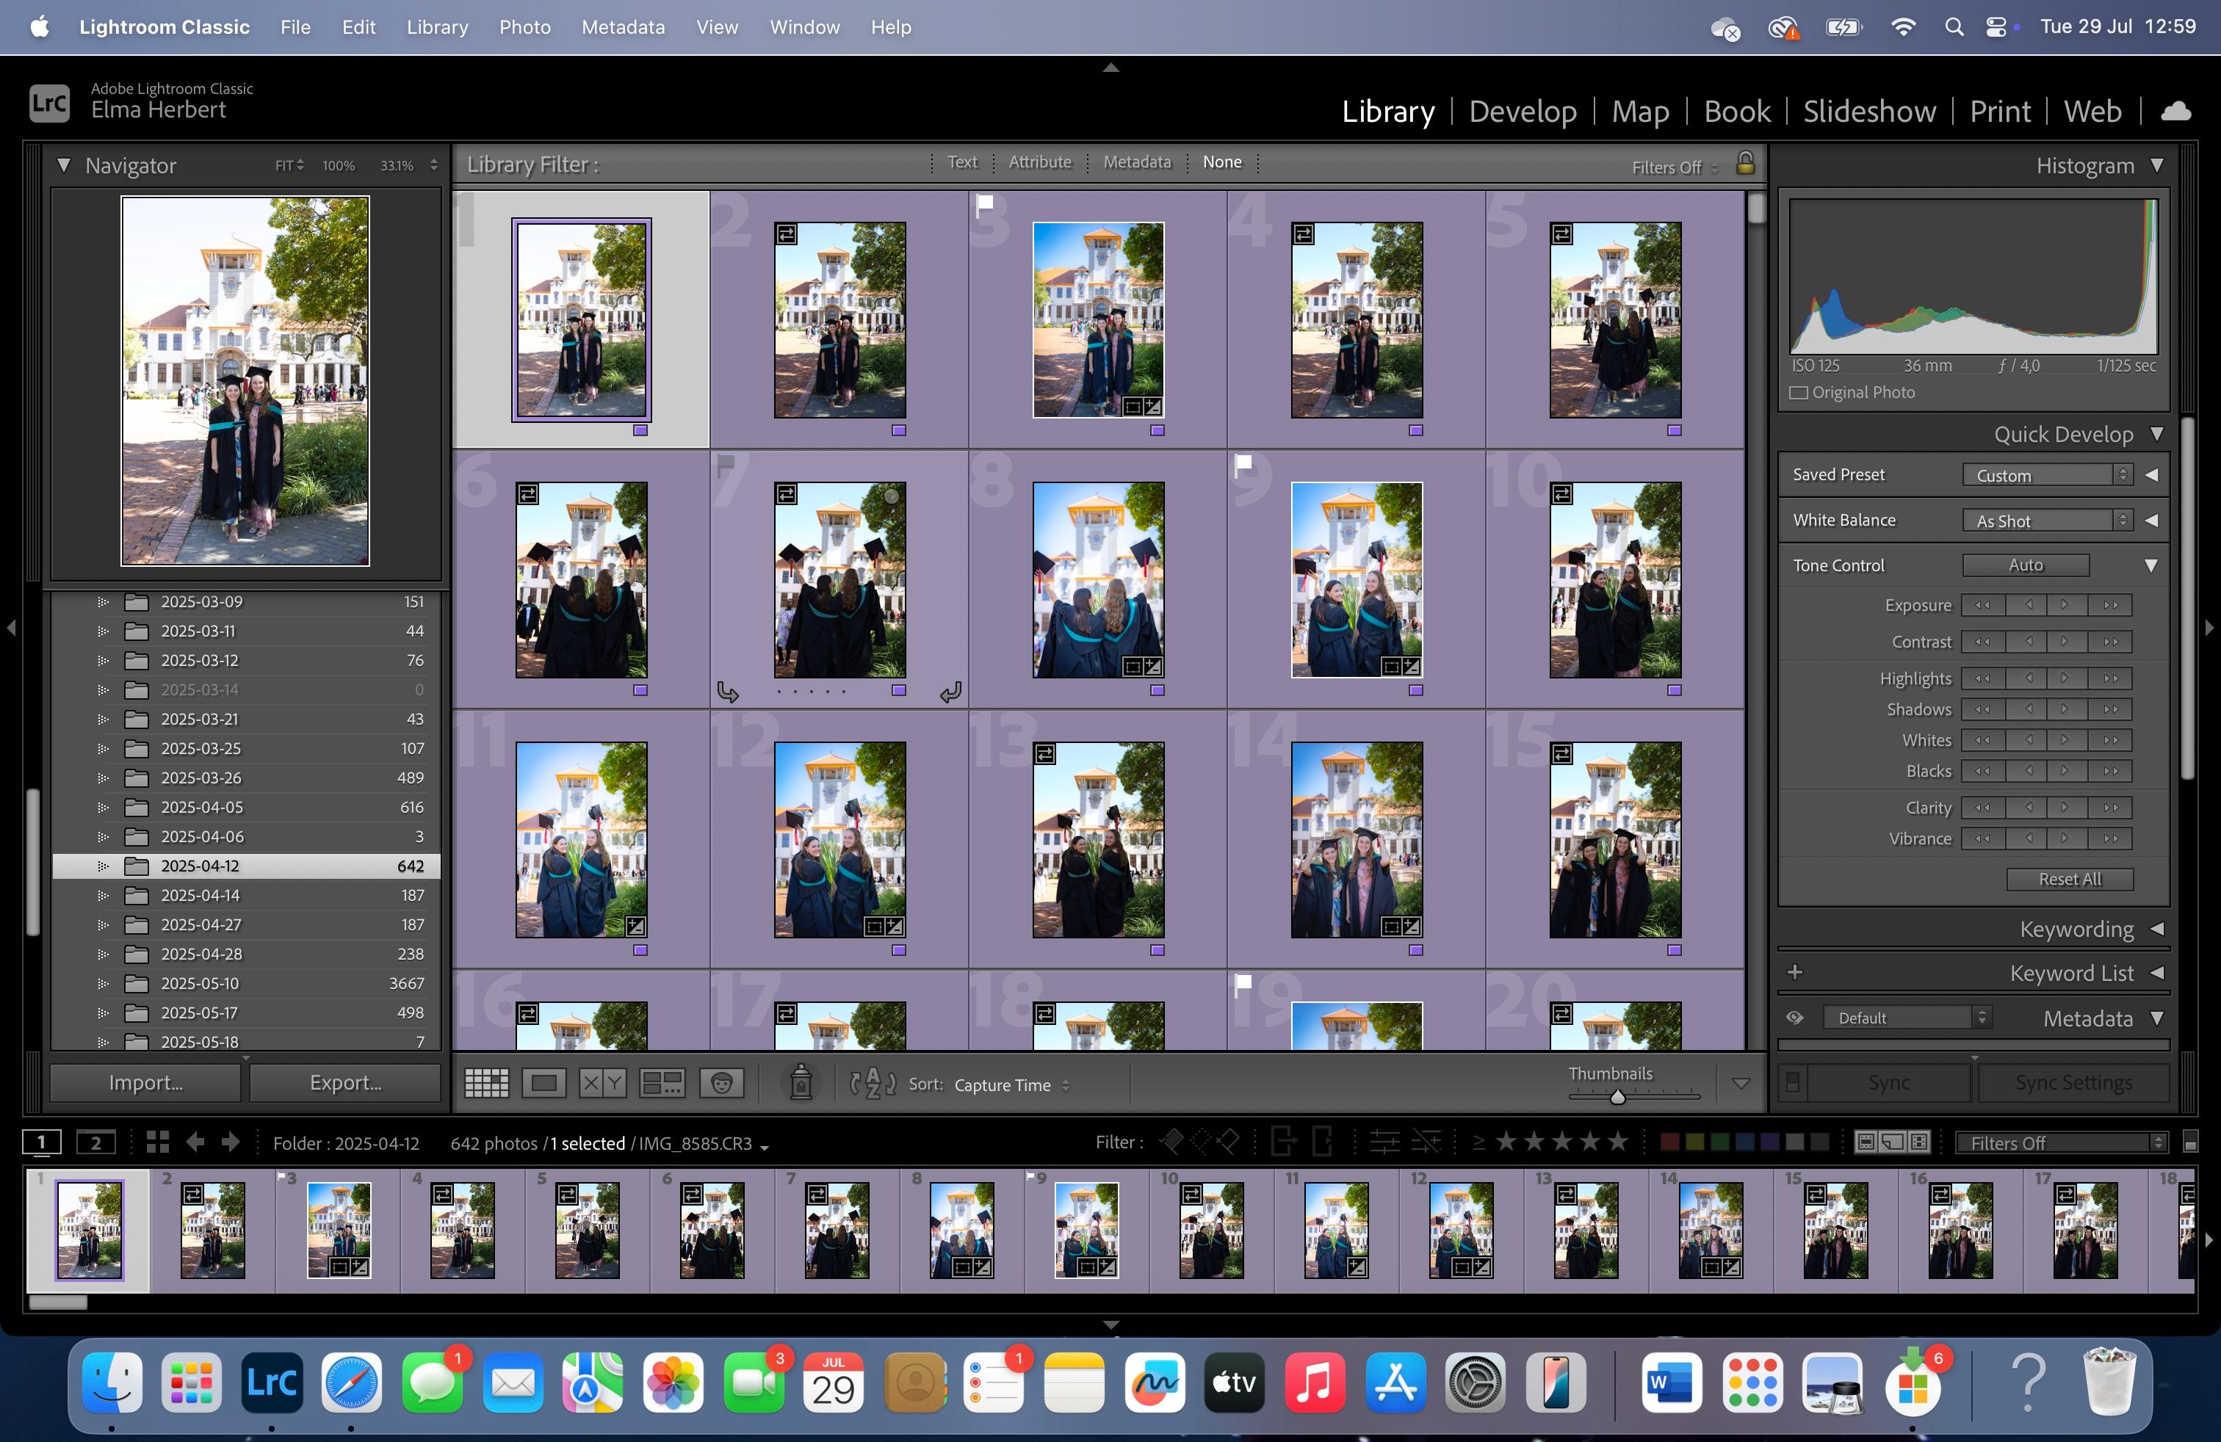Filter by red color label swatch
The height and width of the screenshot is (1442, 2221).
tap(1669, 1142)
